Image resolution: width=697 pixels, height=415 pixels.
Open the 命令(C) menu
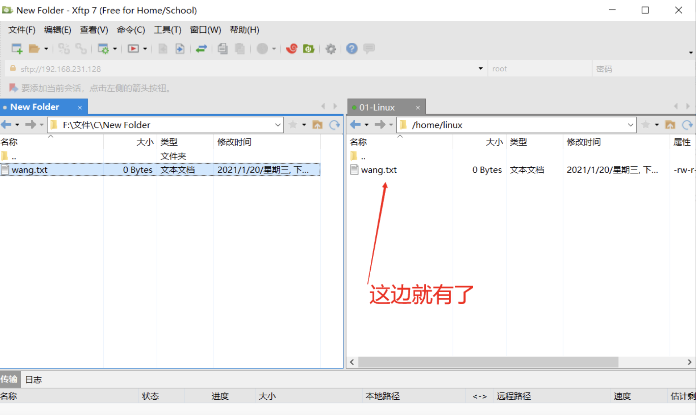click(x=131, y=30)
